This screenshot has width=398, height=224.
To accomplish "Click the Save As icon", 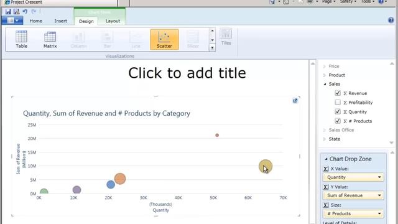I will [x=17, y=11].
